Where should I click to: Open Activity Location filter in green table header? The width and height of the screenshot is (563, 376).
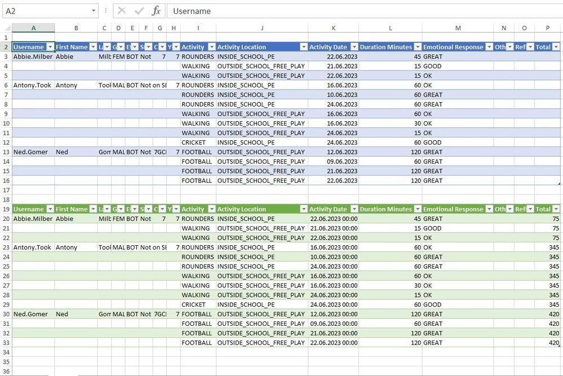[x=304, y=209]
